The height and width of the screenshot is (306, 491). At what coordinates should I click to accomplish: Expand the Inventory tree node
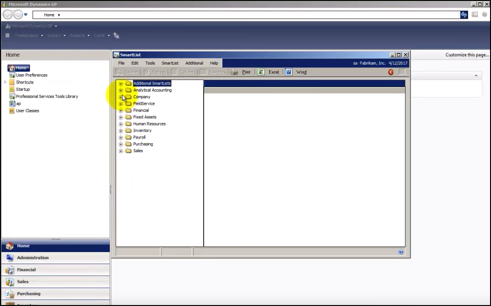click(x=121, y=131)
